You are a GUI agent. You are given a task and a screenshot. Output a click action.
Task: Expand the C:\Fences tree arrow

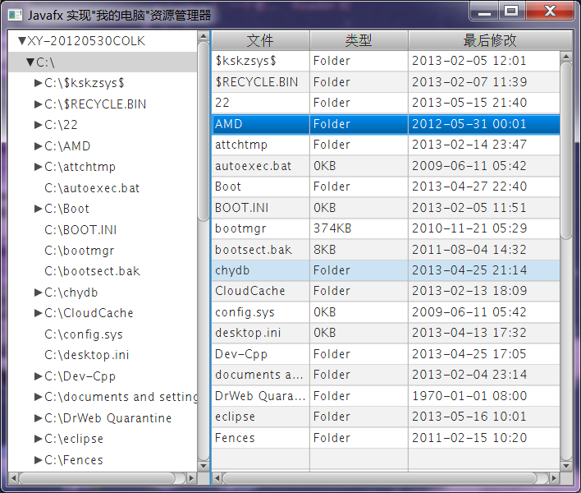[39, 460]
